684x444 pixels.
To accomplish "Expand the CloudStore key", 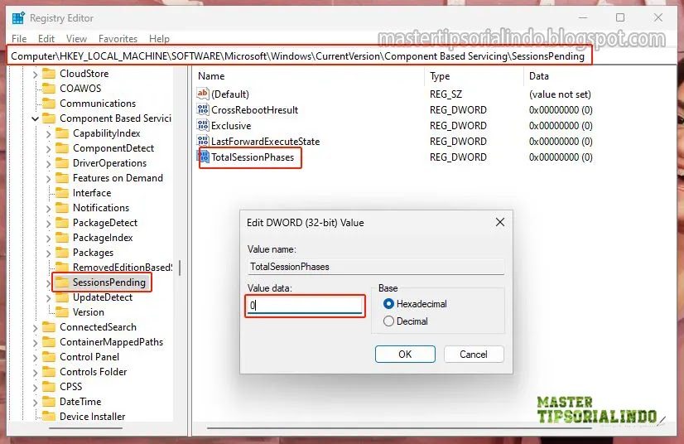I will click(36, 75).
